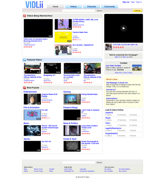This screenshot has width=165, height=180.
Task: Open the Community tab
Action: point(109,7)
